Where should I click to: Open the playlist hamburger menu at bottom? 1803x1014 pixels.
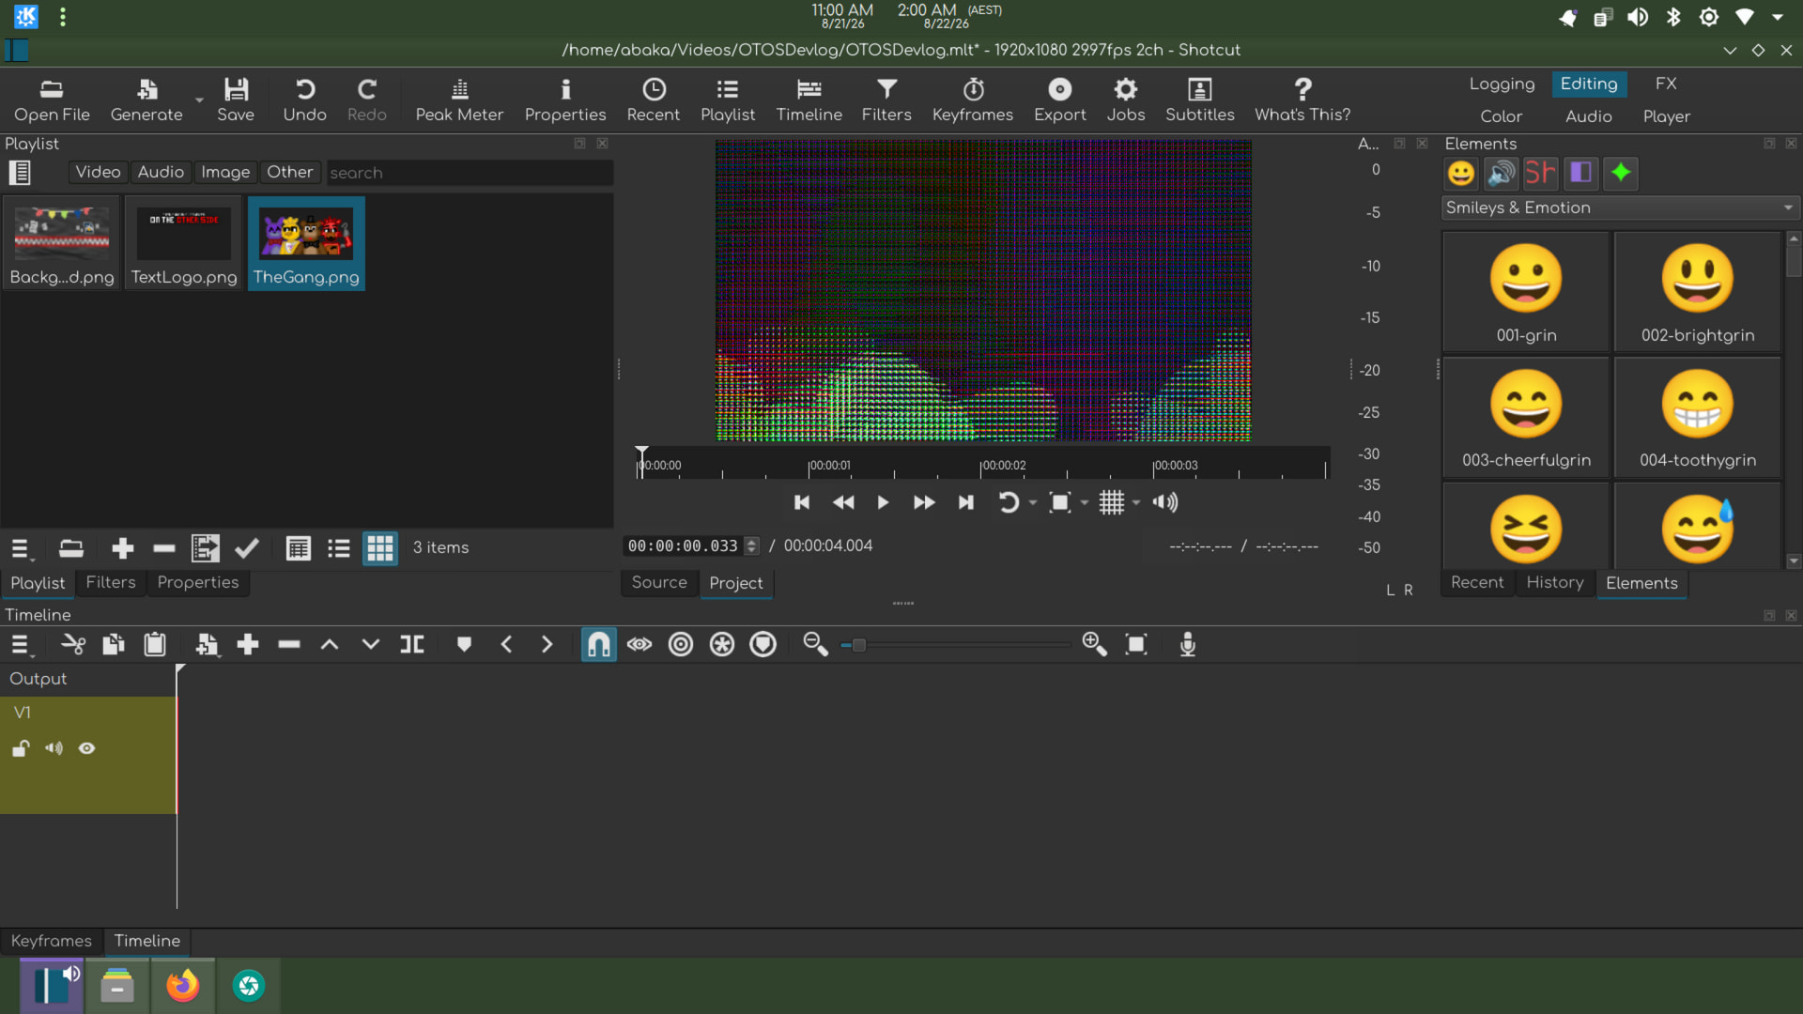point(22,548)
